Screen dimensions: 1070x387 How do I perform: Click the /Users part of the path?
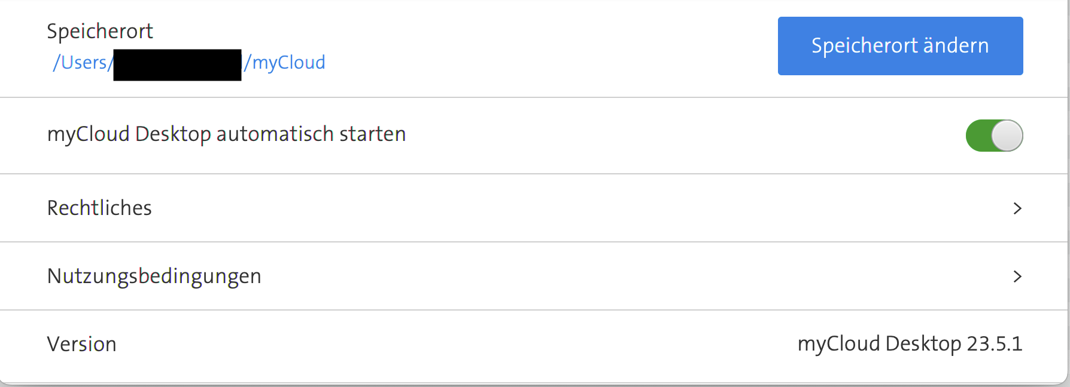(81, 62)
